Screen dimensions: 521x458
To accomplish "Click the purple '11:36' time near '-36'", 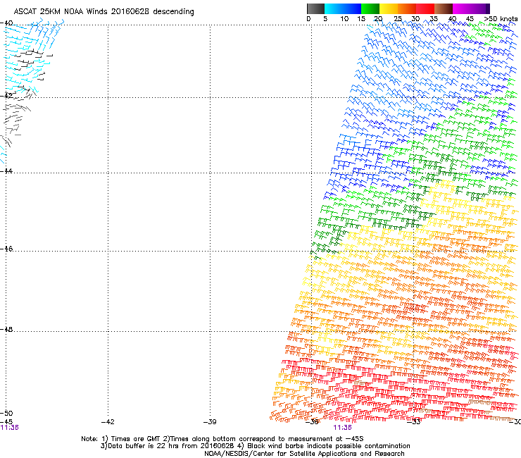I will click(x=342, y=428).
